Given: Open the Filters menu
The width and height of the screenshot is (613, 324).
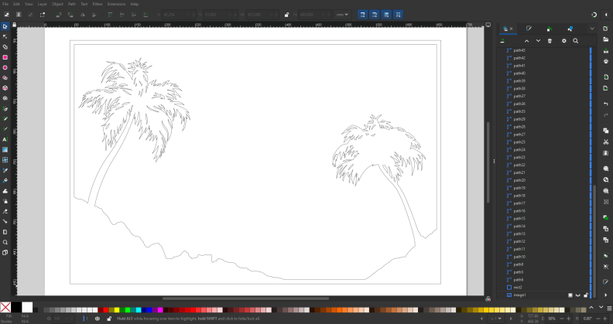Looking at the screenshot, I should 98,4.
